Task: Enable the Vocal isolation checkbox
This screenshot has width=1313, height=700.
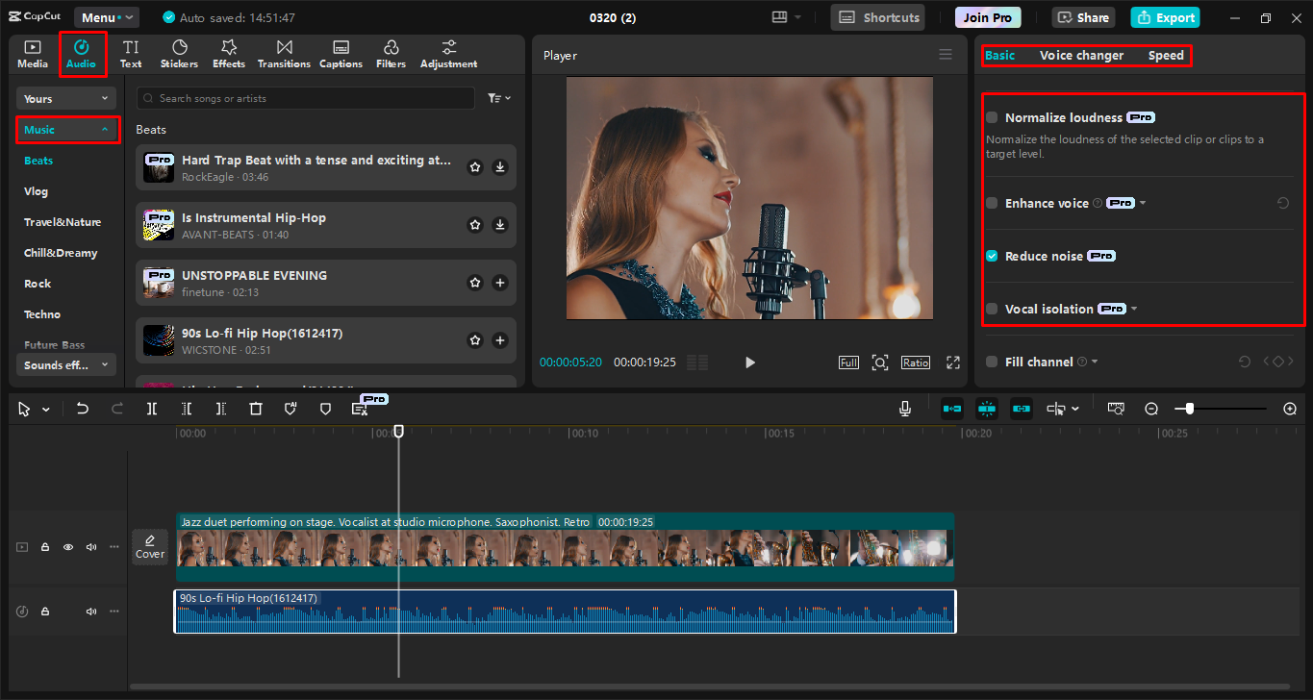Action: tap(992, 309)
